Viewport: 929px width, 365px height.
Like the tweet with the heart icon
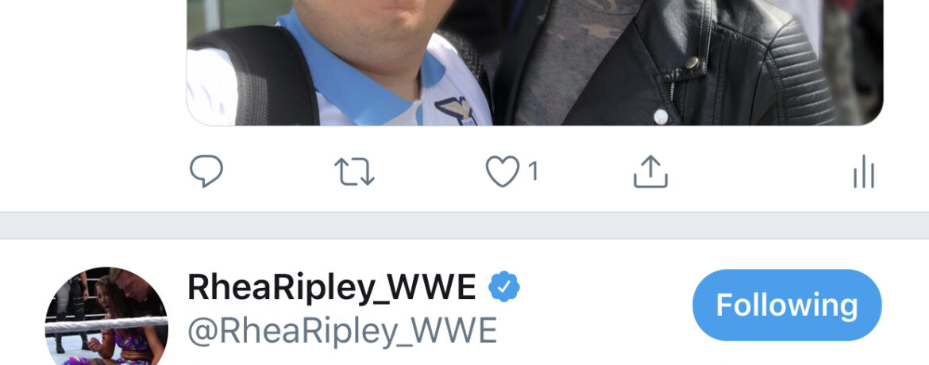click(503, 172)
